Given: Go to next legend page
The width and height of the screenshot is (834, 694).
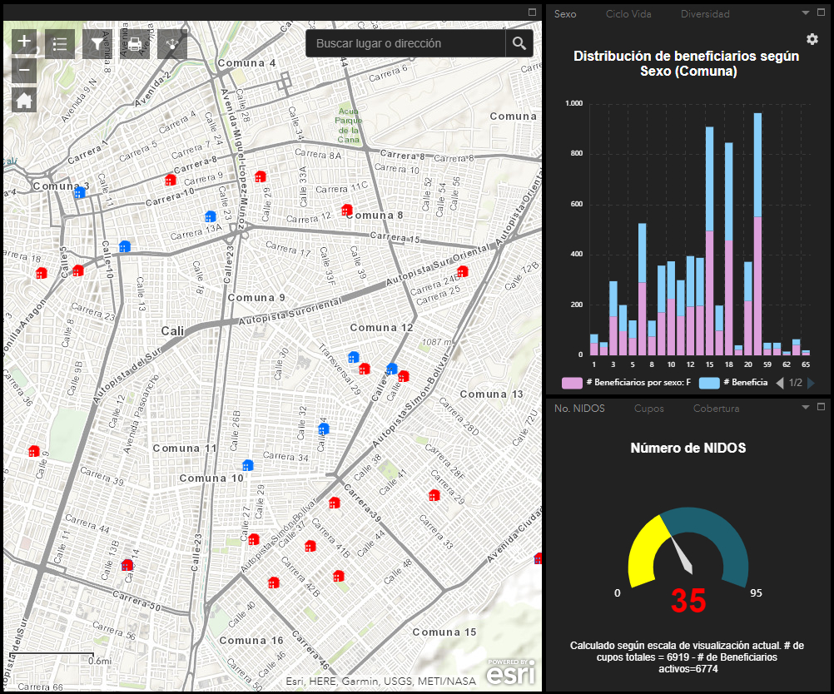Looking at the screenshot, I should [x=812, y=383].
